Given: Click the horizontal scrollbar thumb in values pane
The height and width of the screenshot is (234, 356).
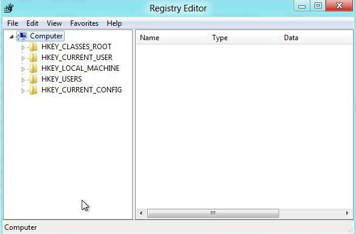Looking at the screenshot, I should [213, 214].
